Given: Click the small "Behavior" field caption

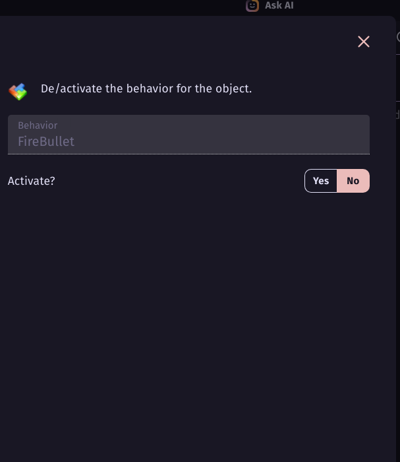Looking at the screenshot, I should [x=38, y=125].
